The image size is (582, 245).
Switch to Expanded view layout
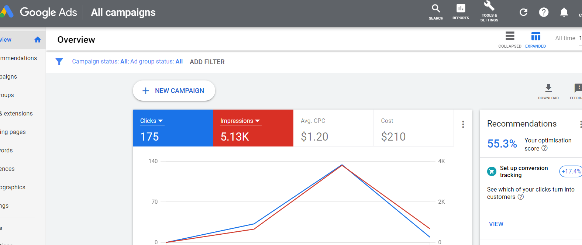tap(535, 39)
